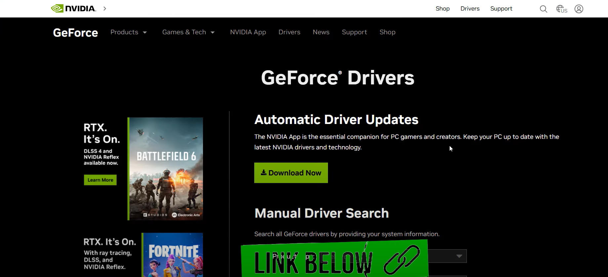This screenshot has width=608, height=277.
Task: Go to News in GeForce navigation
Action: tap(321, 32)
